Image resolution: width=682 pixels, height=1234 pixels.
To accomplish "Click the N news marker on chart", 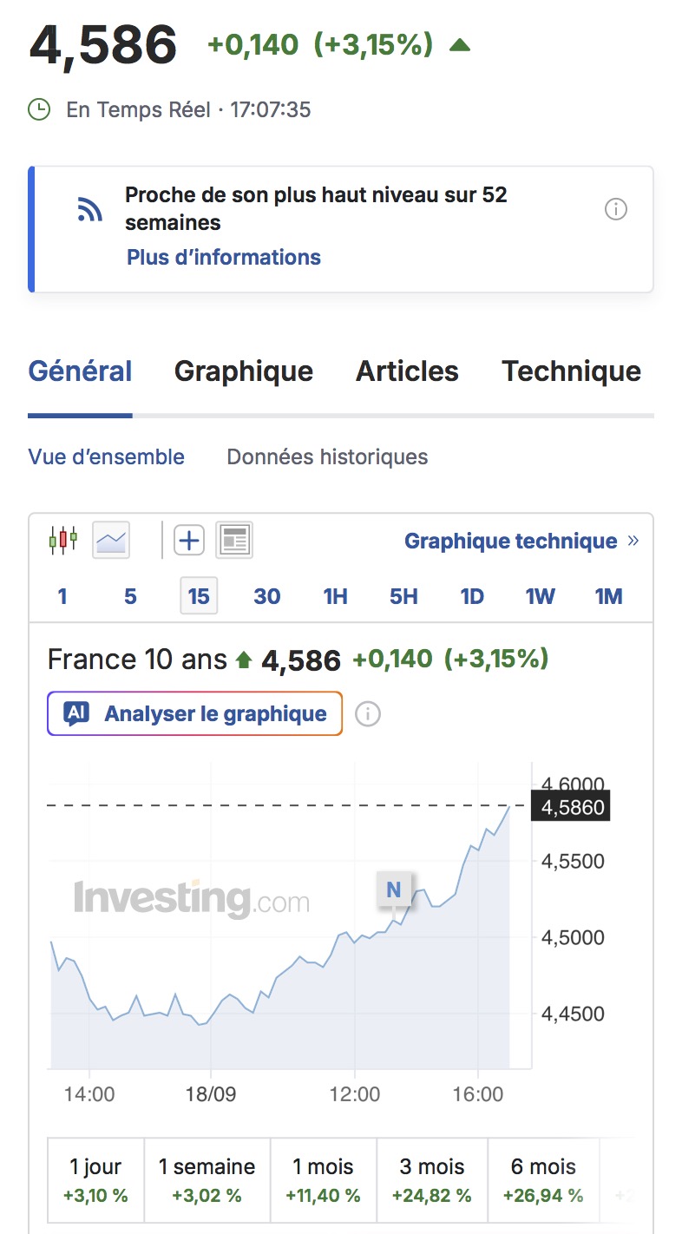I will click(394, 889).
